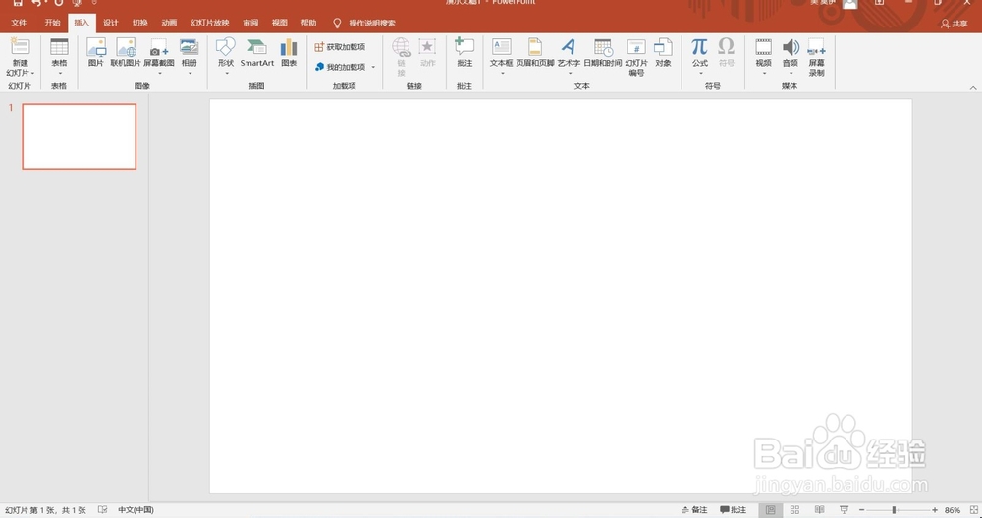
Task: Select slide 1 thumbnail
Action: click(79, 136)
